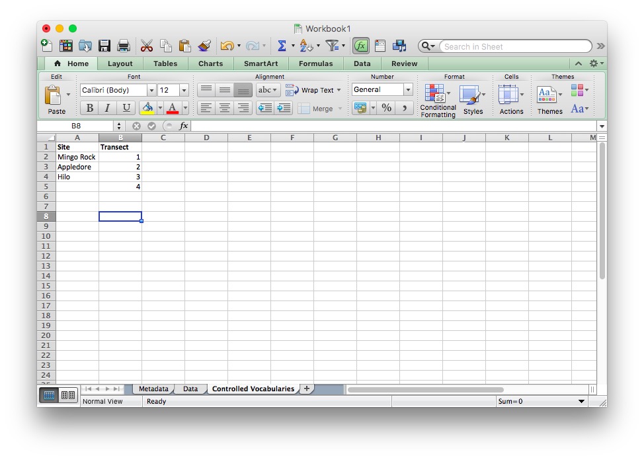Click the Save icon in the toolbar
This screenshot has height=460, width=644.
tap(104, 46)
